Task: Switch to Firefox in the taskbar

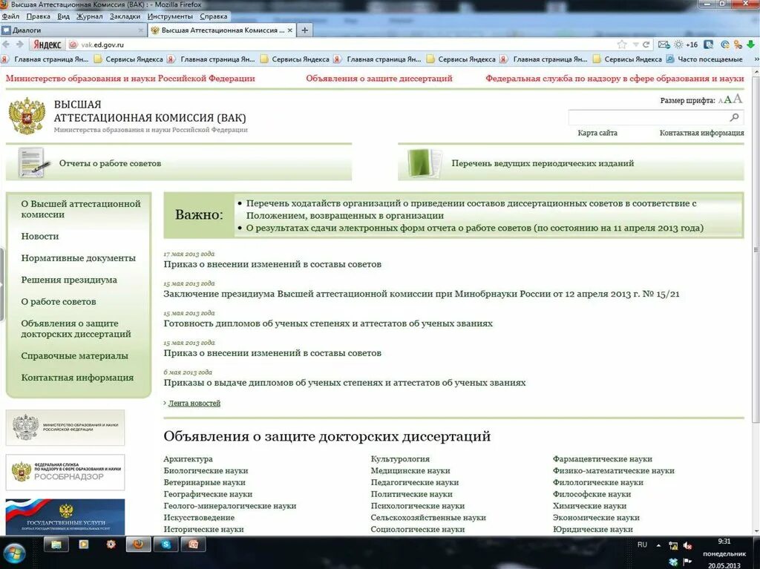Action: click(x=138, y=545)
